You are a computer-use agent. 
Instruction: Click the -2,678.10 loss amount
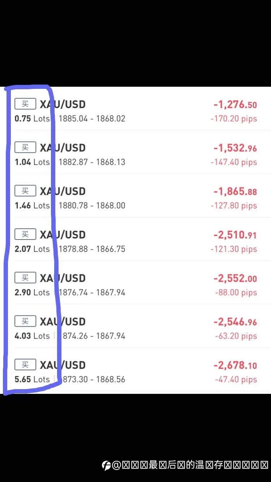235,365
